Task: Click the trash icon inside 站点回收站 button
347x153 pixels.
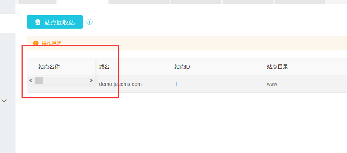Action: 38,22
